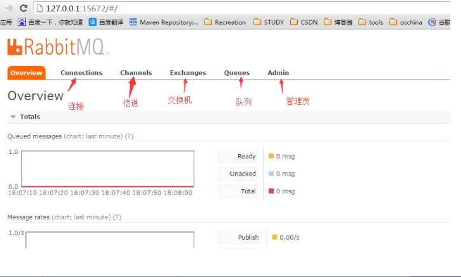Open the Baidu bookmark paw icon
The height and width of the screenshot is (277, 461).
pos(22,22)
